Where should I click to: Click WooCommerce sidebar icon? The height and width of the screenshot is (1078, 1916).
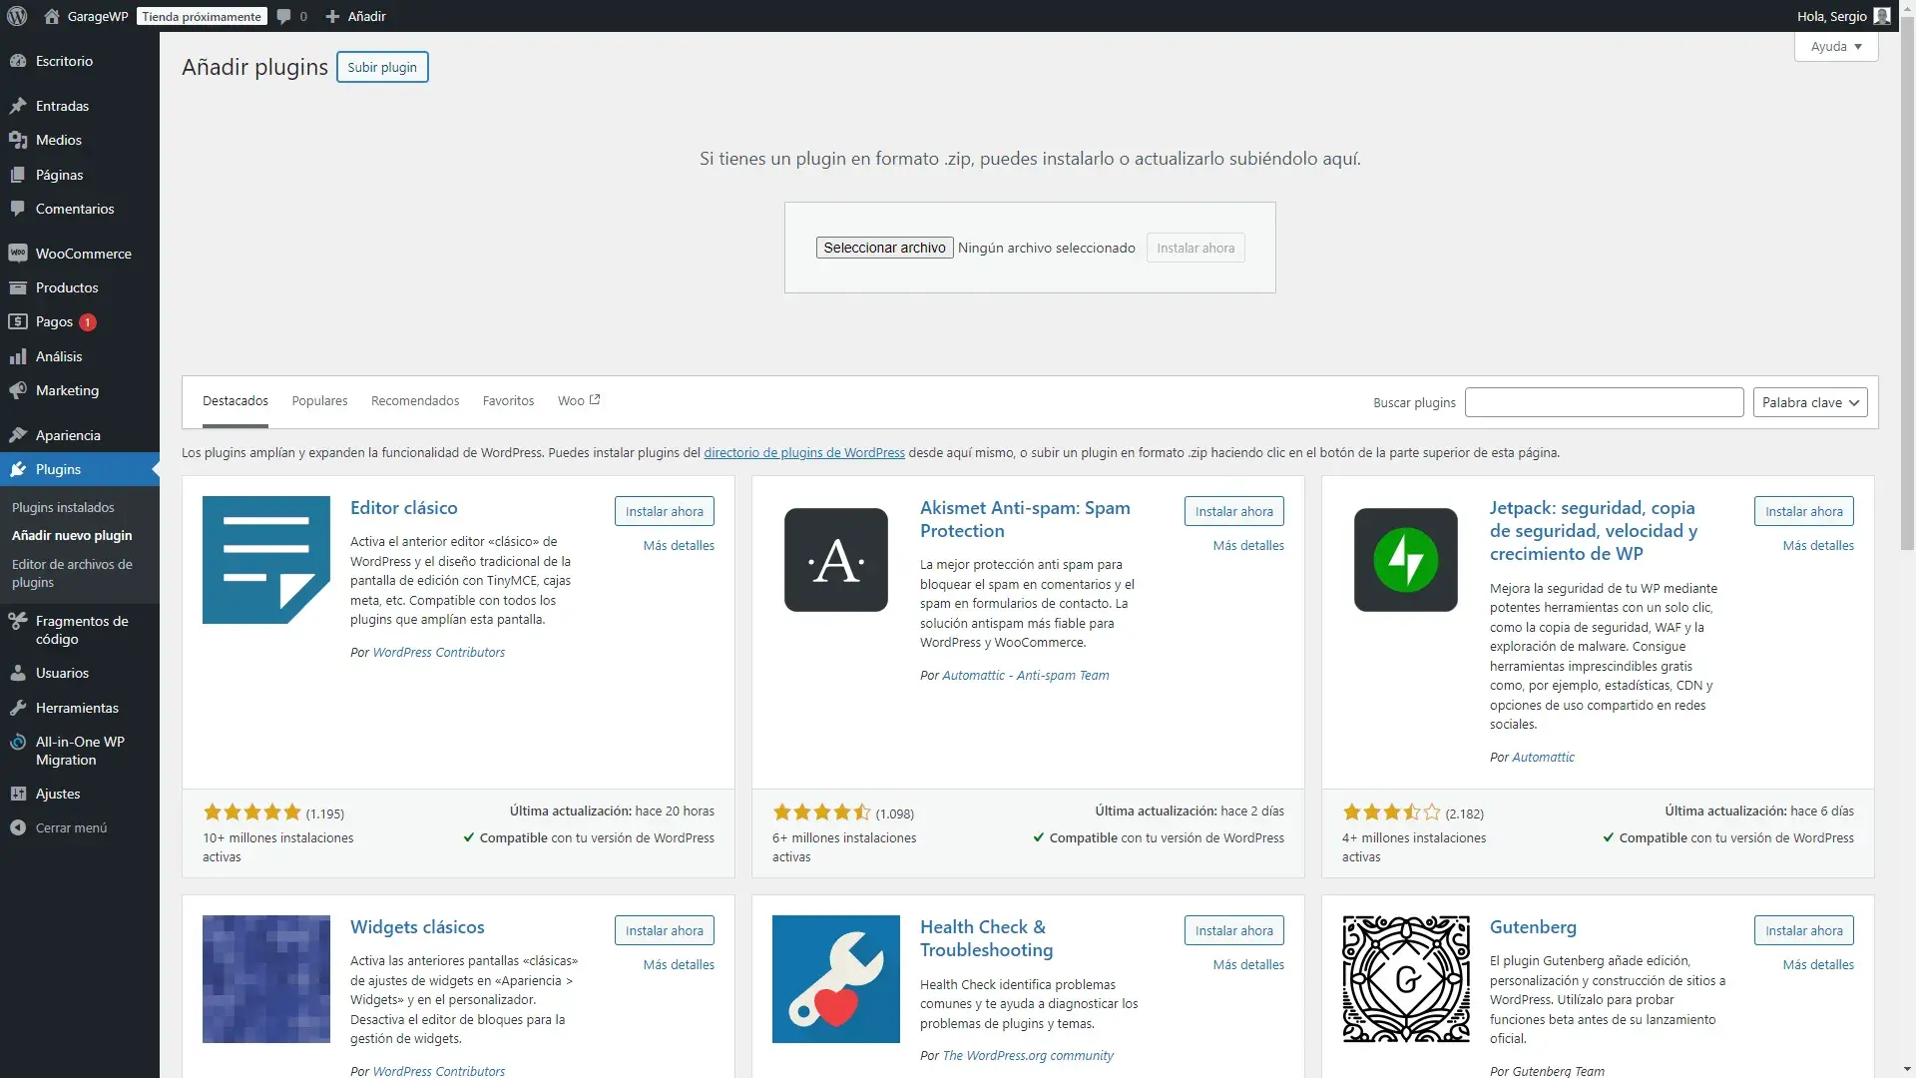tap(18, 254)
